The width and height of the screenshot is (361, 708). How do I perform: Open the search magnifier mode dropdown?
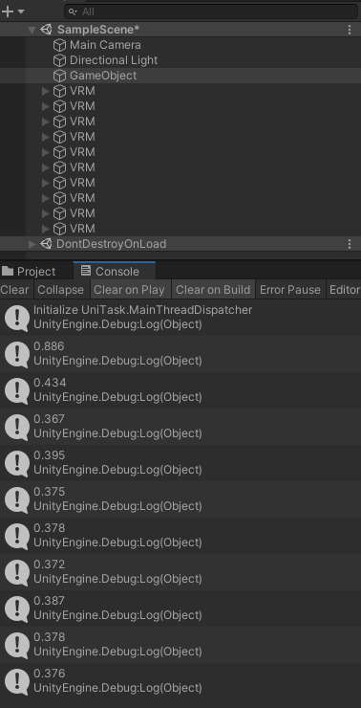click(x=73, y=11)
